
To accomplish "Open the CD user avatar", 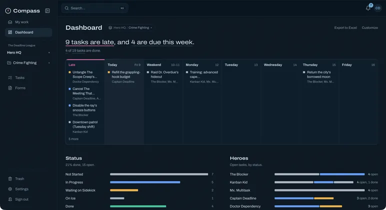I will pyautogui.click(x=377, y=8).
